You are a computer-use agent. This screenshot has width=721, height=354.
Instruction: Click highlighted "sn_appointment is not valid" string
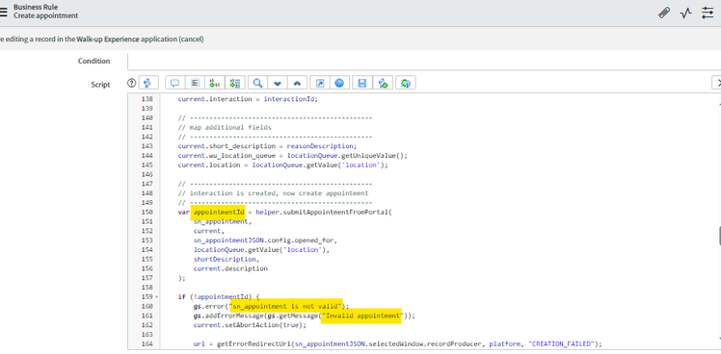tap(287, 306)
